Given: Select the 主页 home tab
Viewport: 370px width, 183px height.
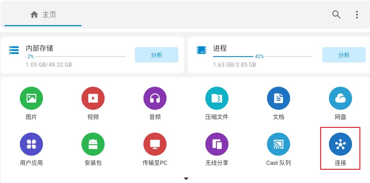Looking at the screenshot, I should (x=43, y=14).
